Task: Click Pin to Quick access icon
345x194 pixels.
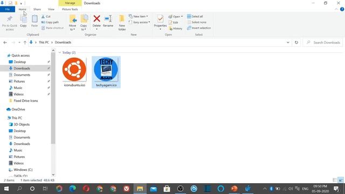Action: point(10,23)
